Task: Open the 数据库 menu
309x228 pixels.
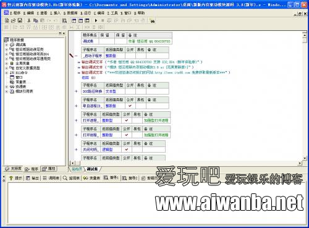Action: (70, 13)
